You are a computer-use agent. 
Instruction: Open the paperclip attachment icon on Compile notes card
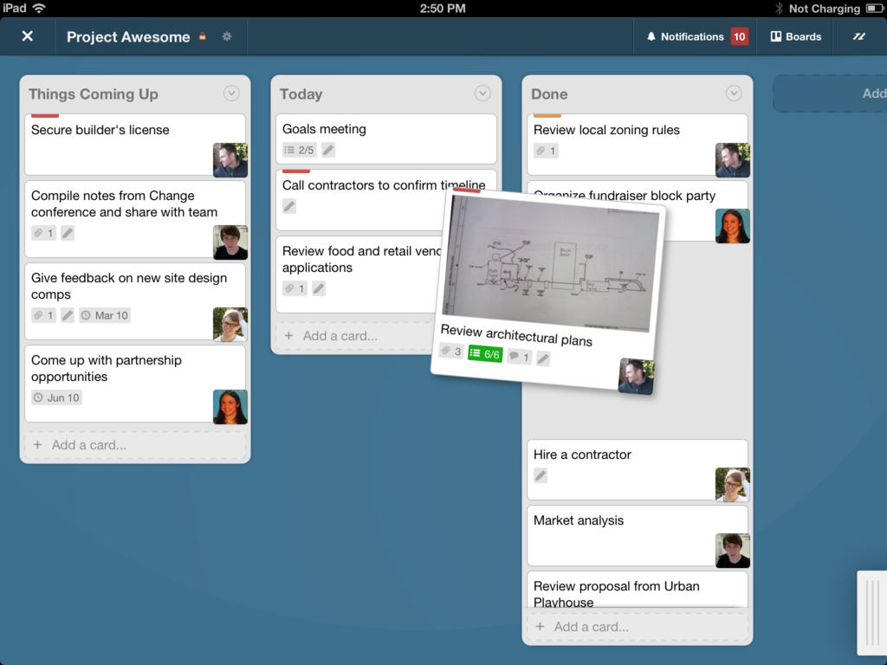click(39, 232)
